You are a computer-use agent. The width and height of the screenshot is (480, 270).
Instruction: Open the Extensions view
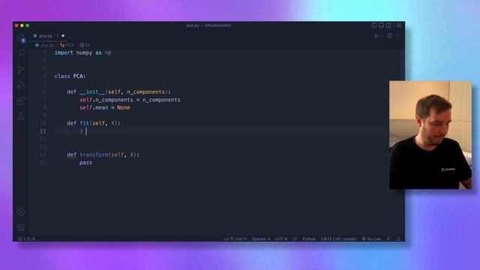[x=21, y=100]
